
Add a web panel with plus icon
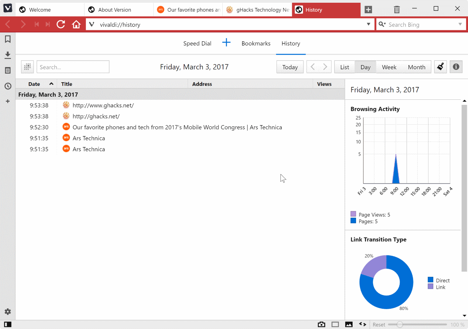[8, 101]
